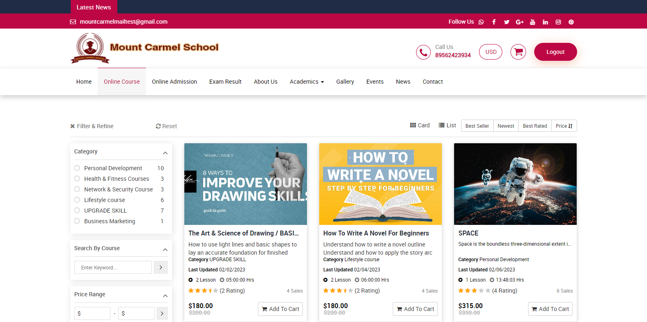Open the Academics dropdown menu
This screenshot has width=647, height=322.
pos(307,82)
